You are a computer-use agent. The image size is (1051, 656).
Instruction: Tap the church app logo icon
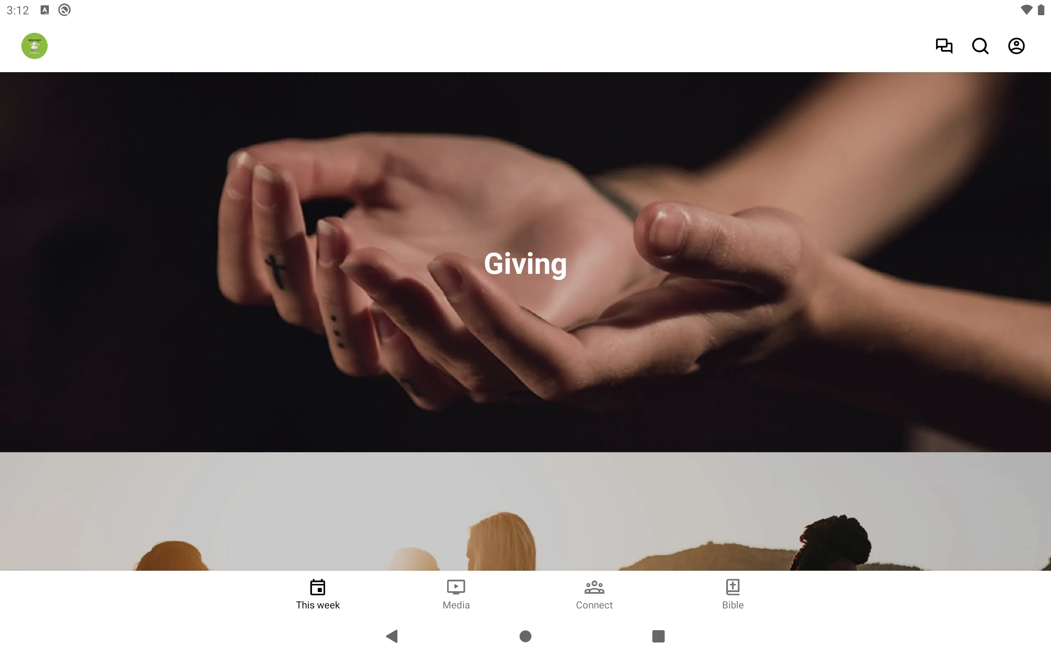point(34,46)
